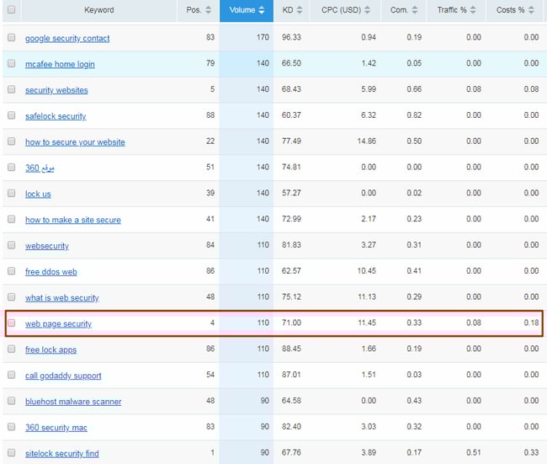The width and height of the screenshot is (547, 464).
Task: Tick the lock us row checkbox
Action: [x=12, y=193]
